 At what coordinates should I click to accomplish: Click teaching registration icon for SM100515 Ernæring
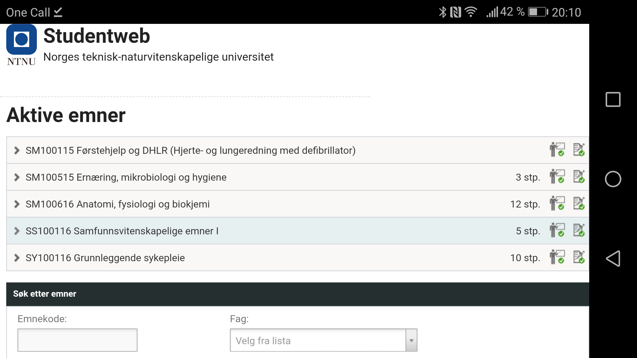pyautogui.click(x=557, y=177)
